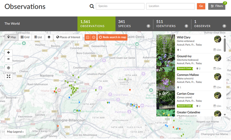This screenshot has width=231, height=140.
Task: Focus the Species search field
Action: 120,6
